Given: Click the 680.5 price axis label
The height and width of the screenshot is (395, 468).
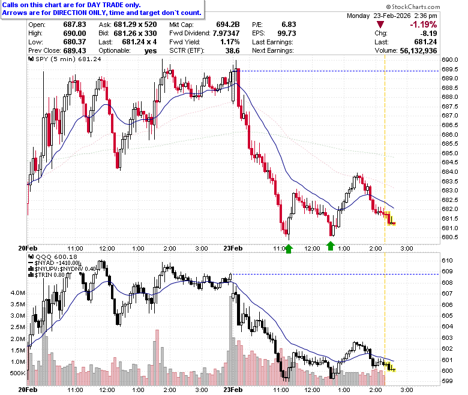Looking at the screenshot, I should click(450, 237).
